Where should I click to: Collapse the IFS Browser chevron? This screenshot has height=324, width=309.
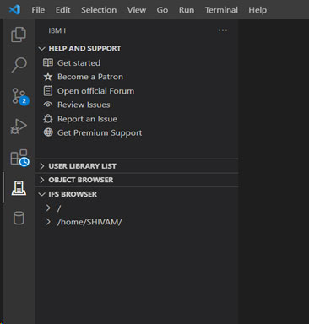click(42, 194)
